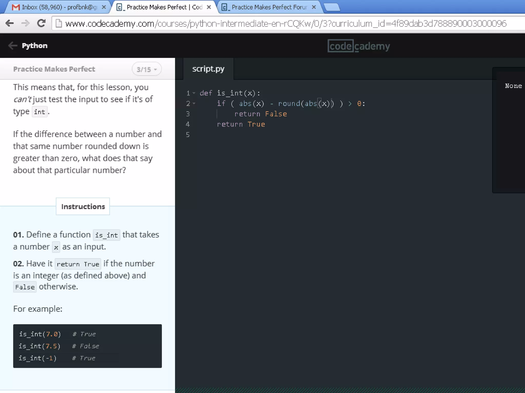Image resolution: width=525 pixels, height=393 pixels.
Task: Click the 'None' output in the console panel
Action: (x=513, y=86)
